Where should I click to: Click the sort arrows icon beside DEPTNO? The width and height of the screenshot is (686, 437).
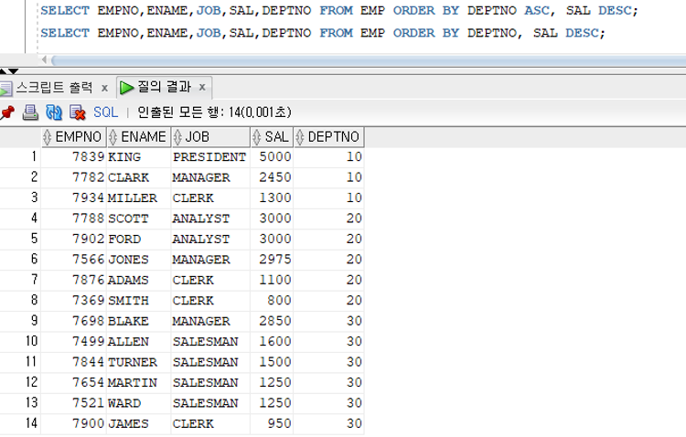[x=300, y=137]
